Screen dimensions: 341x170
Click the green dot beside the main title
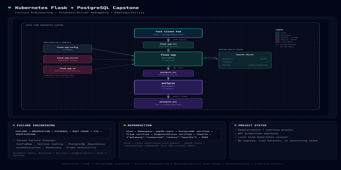[10, 8]
